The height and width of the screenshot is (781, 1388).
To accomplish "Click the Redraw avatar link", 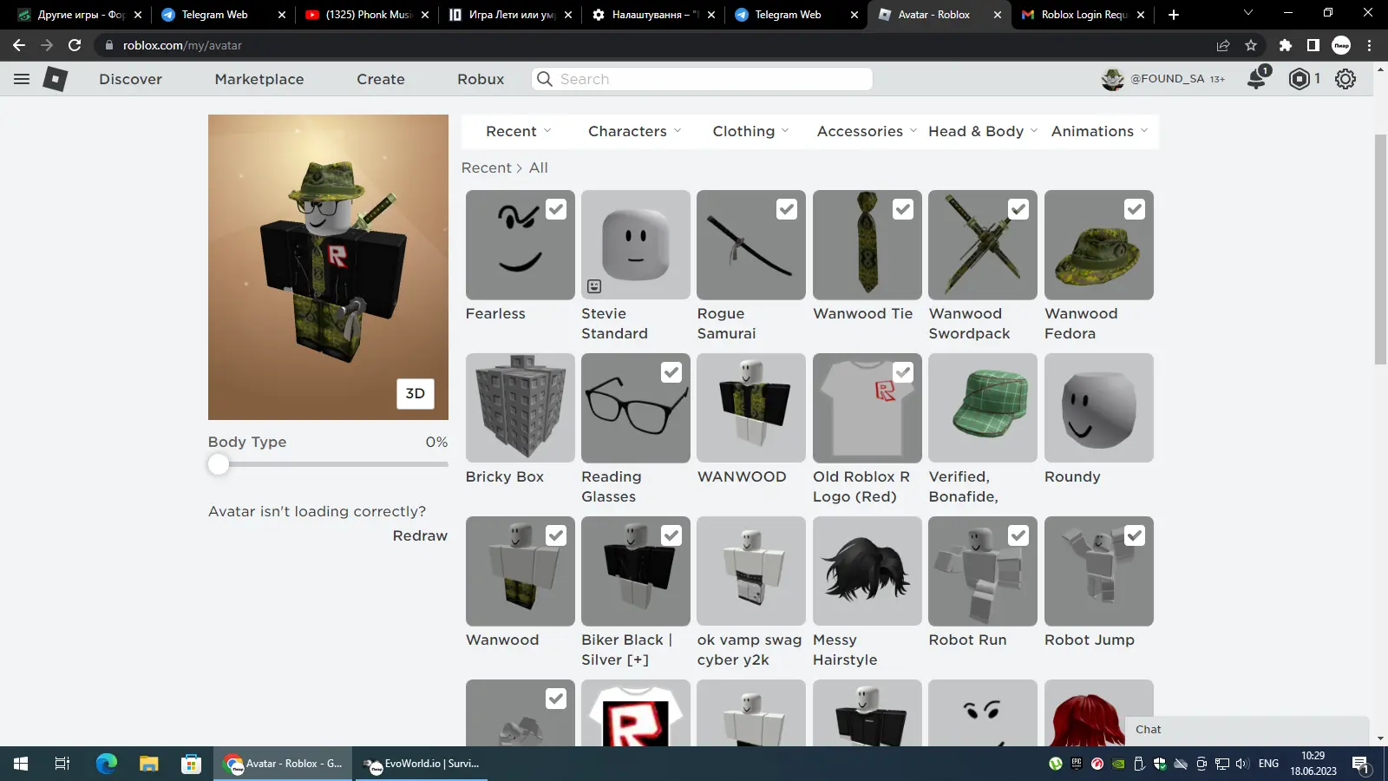I will [x=420, y=535].
